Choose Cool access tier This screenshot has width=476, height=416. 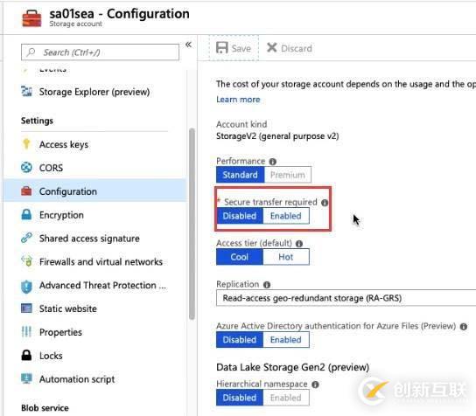[x=240, y=257]
